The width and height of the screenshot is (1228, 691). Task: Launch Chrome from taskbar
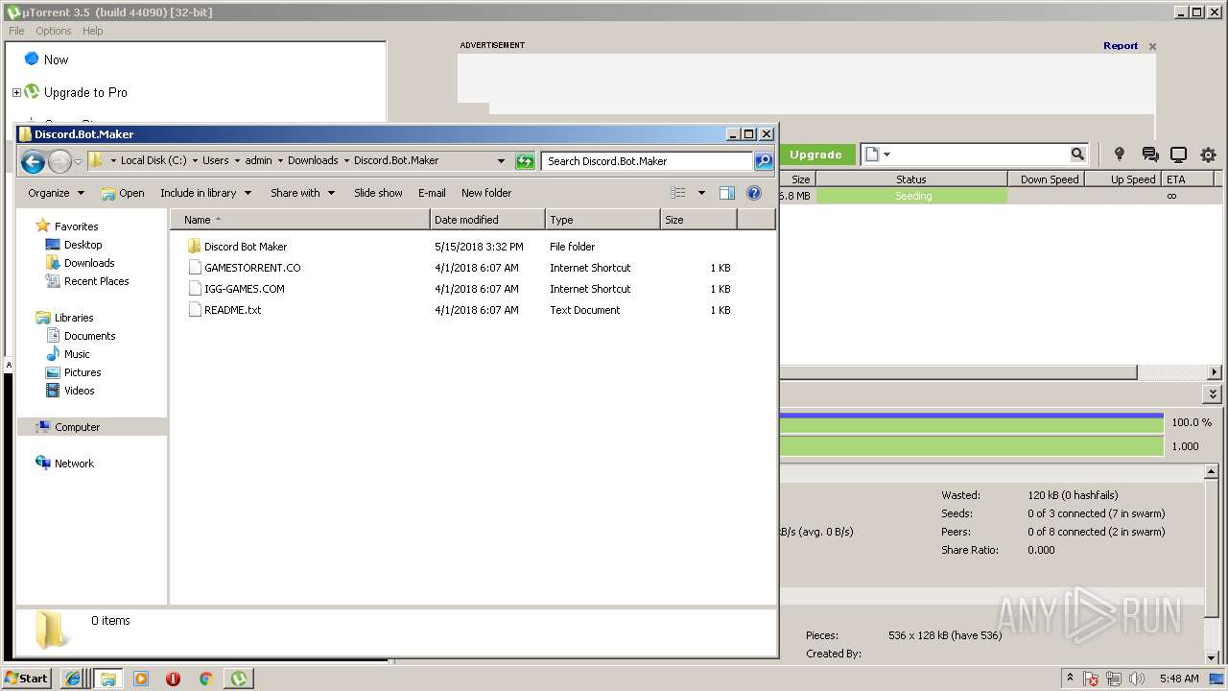click(x=205, y=679)
